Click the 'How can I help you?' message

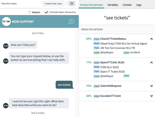click(23, 45)
